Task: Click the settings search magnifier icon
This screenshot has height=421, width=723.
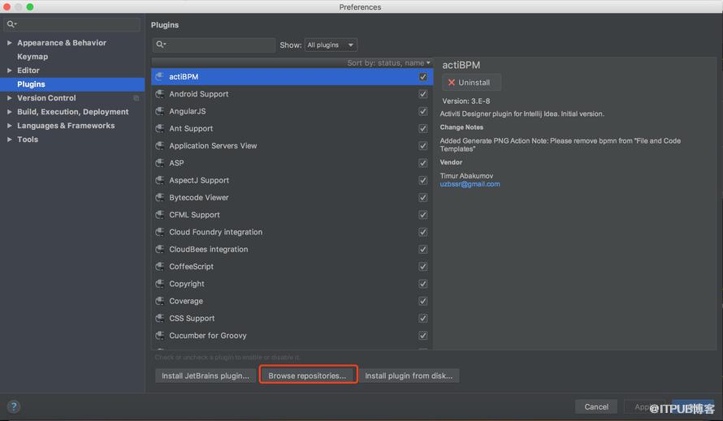Action: point(11,24)
